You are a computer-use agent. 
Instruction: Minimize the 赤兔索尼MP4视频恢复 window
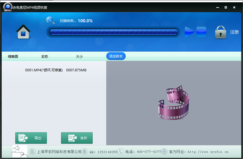coord(218,7)
